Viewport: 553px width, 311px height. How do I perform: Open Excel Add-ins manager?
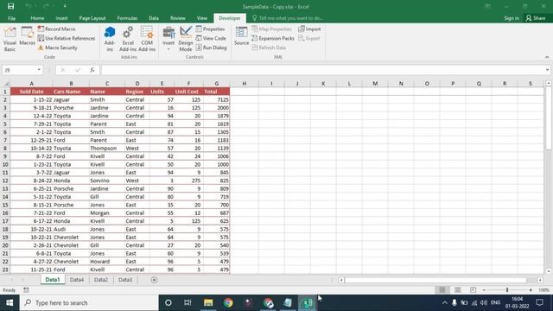coord(128,39)
